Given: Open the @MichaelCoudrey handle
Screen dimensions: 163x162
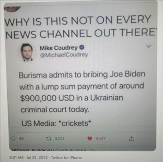Looking at the screenshot, I should (64, 55).
